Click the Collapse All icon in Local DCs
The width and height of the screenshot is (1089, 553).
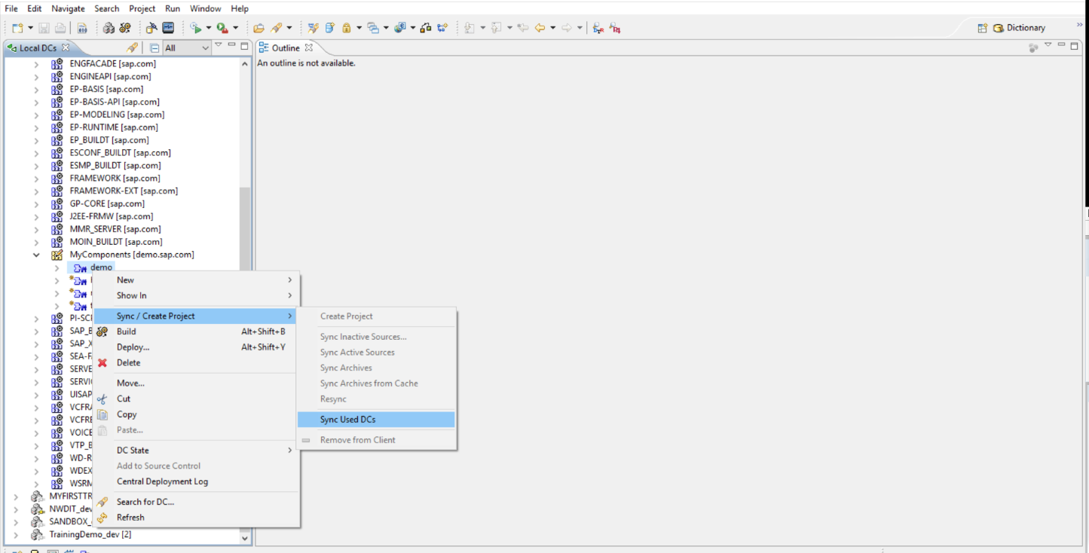pos(154,47)
